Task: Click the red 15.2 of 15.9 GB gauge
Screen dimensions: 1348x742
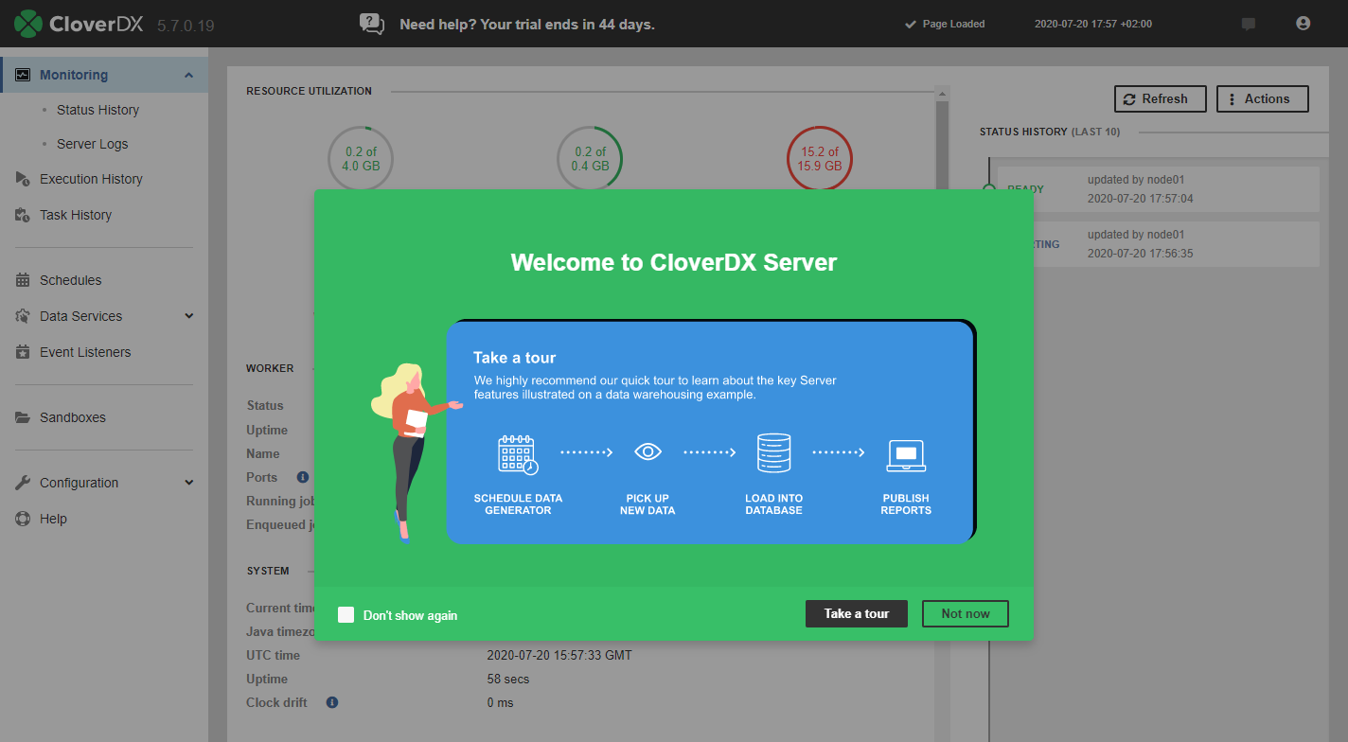Action: [x=820, y=158]
